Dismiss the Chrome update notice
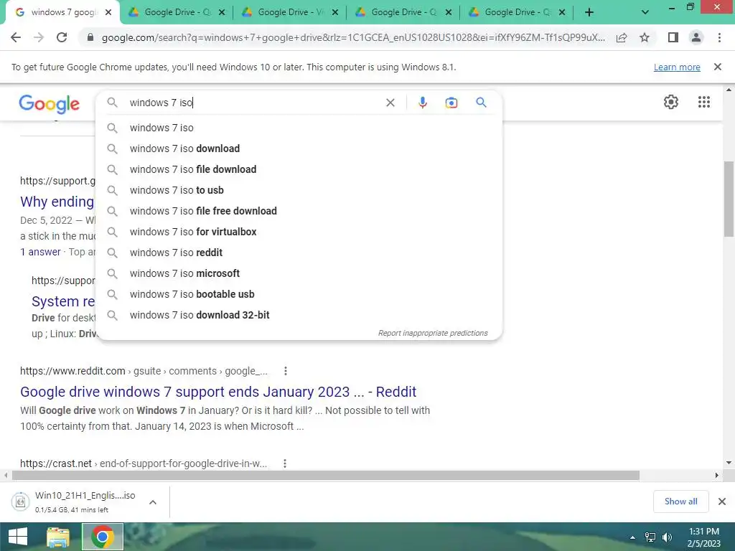 tap(717, 67)
